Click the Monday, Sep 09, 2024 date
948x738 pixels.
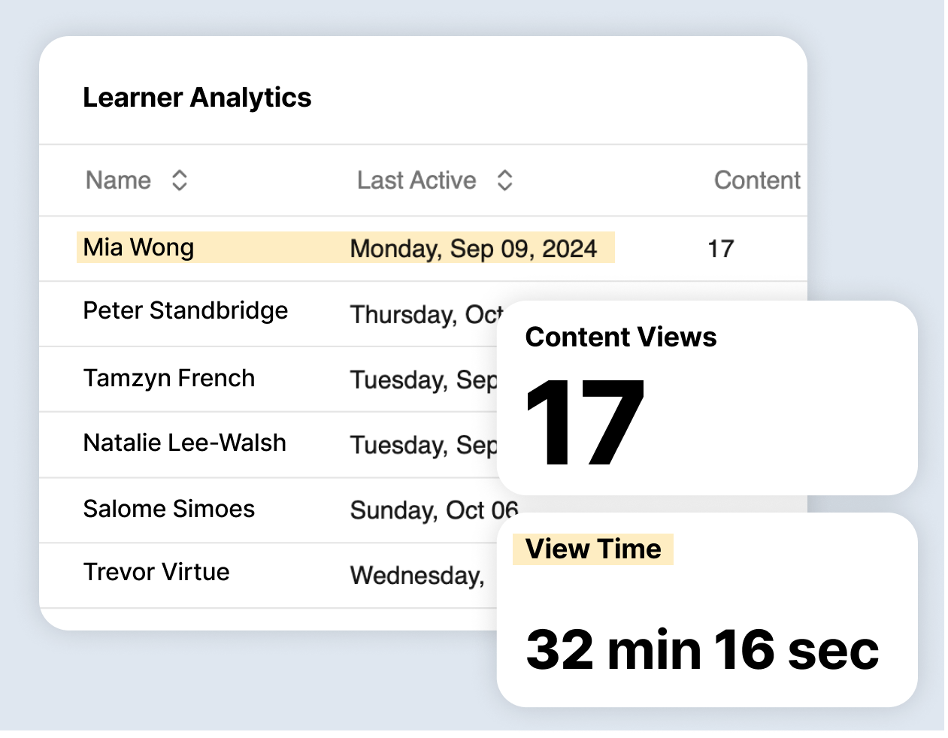click(x=473, y=249)
